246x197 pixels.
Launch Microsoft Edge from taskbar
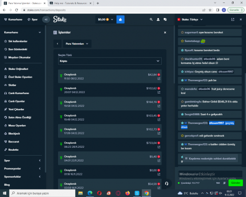(90, 193)
